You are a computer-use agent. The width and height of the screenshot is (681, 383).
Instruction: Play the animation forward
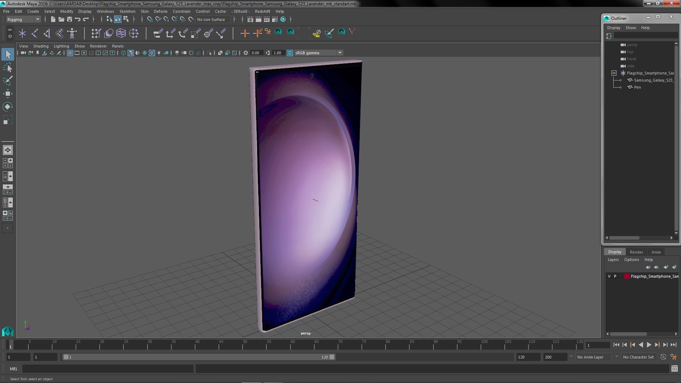coord(649,345)
